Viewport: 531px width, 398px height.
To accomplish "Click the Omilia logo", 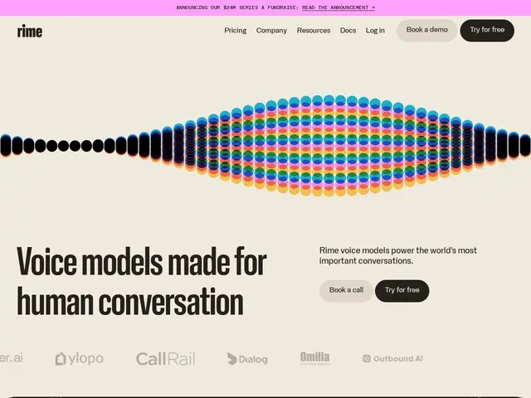I will [x=315, y=357].
